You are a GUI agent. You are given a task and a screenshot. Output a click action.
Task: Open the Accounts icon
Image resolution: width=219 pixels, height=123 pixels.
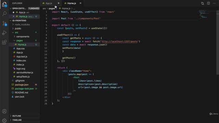(x=4, y=111)
